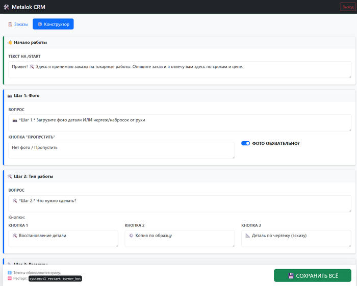Click the СОХРАНИТЬ ВСЁ save button

[312, 276]
